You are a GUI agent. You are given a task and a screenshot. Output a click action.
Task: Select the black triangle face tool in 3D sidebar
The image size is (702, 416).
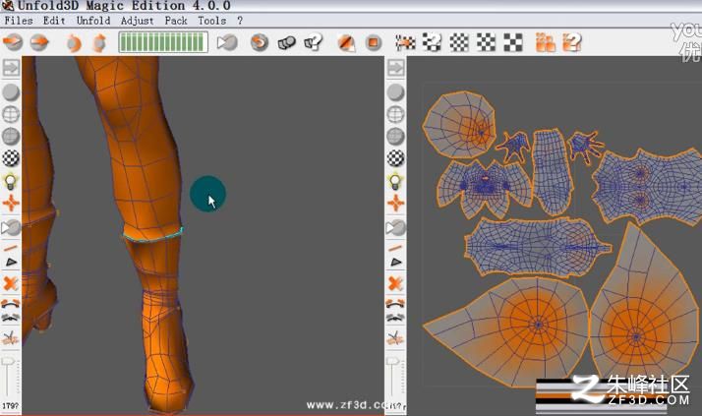point(11,262)
